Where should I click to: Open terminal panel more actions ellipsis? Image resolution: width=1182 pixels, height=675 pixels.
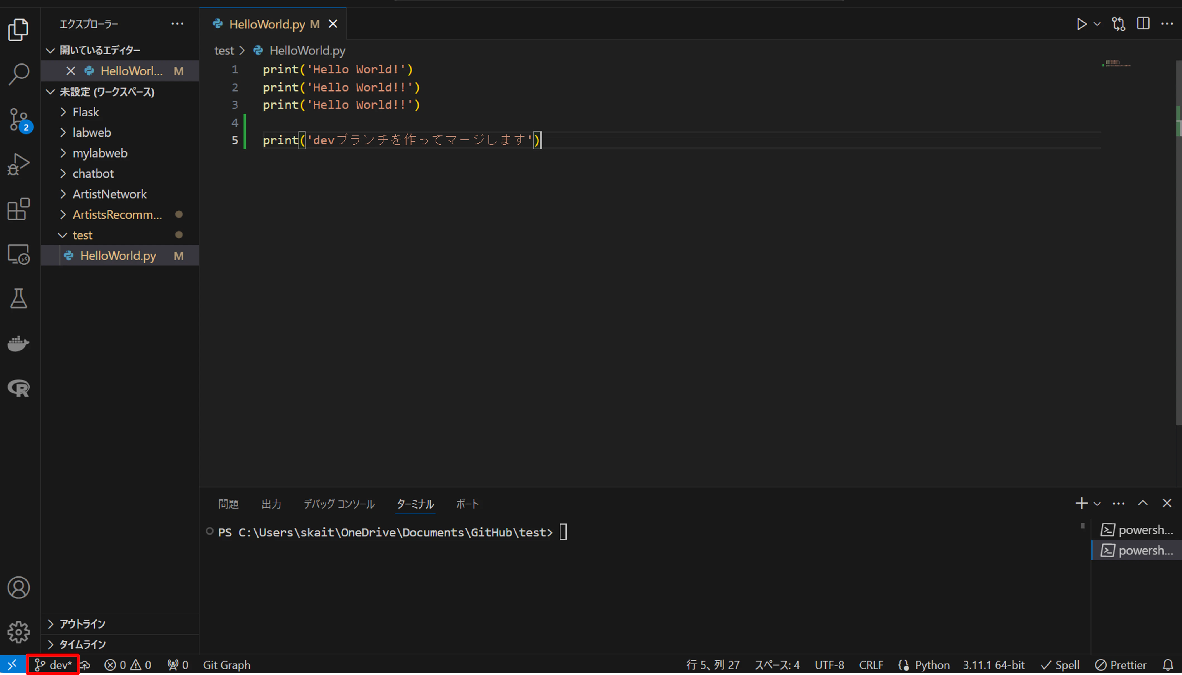pyautogui.click(x=1119, y=504)
